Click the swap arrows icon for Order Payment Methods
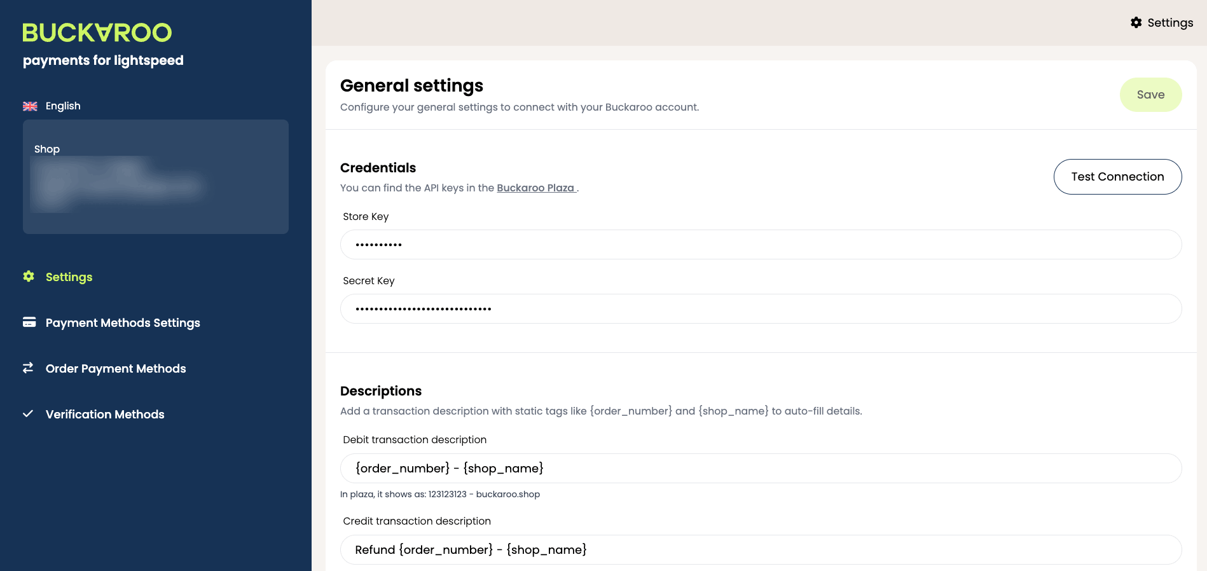 click(28, 368)
